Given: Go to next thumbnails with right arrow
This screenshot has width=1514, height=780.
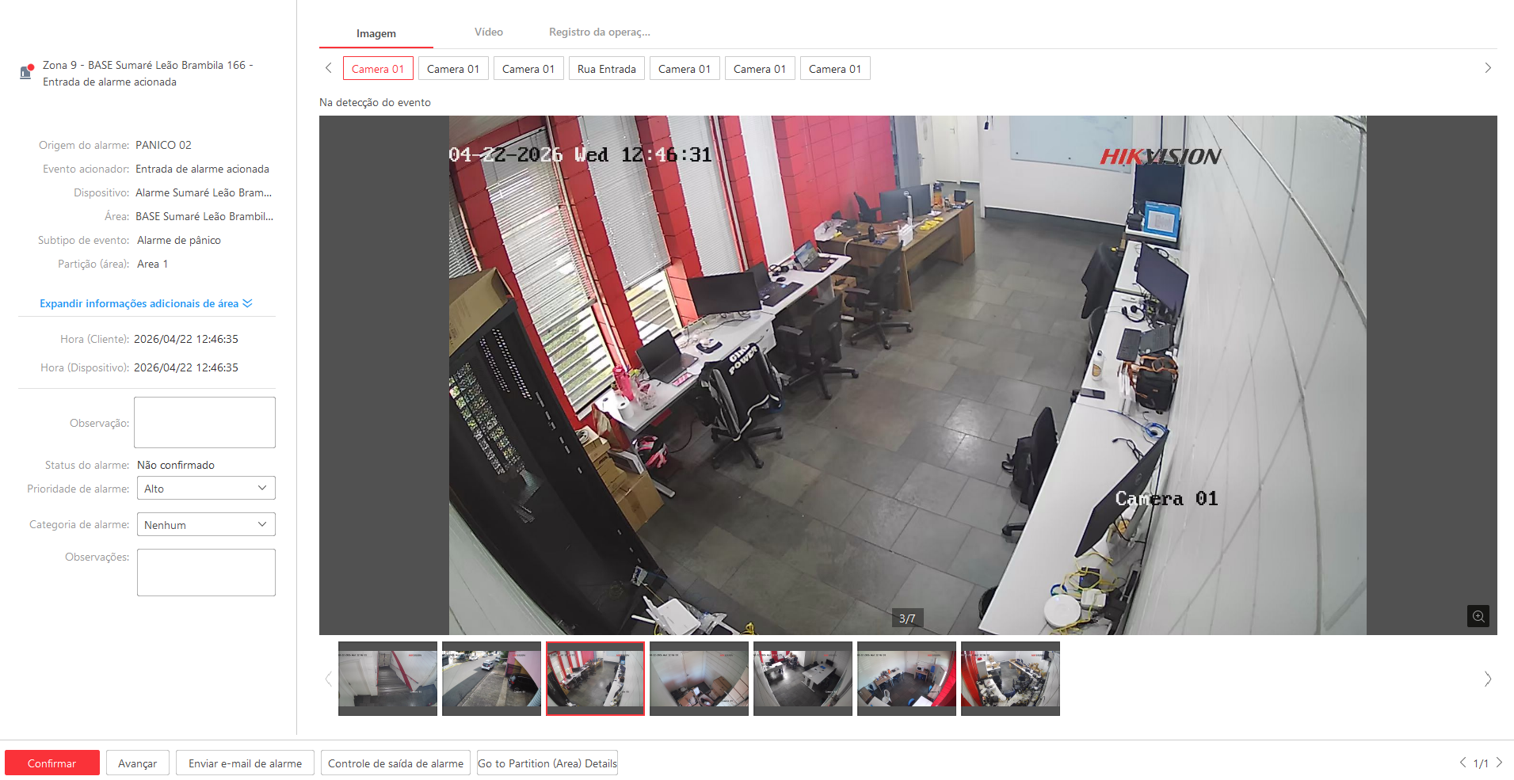Looking at the screenshot, I should tap(1487, 679).
